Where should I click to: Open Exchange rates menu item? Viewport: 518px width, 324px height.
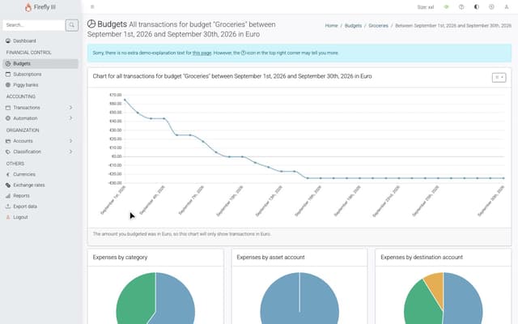(40, 185)
